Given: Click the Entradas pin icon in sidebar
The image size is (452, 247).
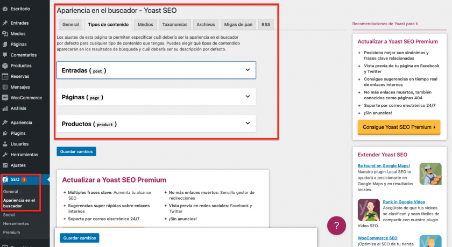Looking at the screenshot, I should [5, 23].
